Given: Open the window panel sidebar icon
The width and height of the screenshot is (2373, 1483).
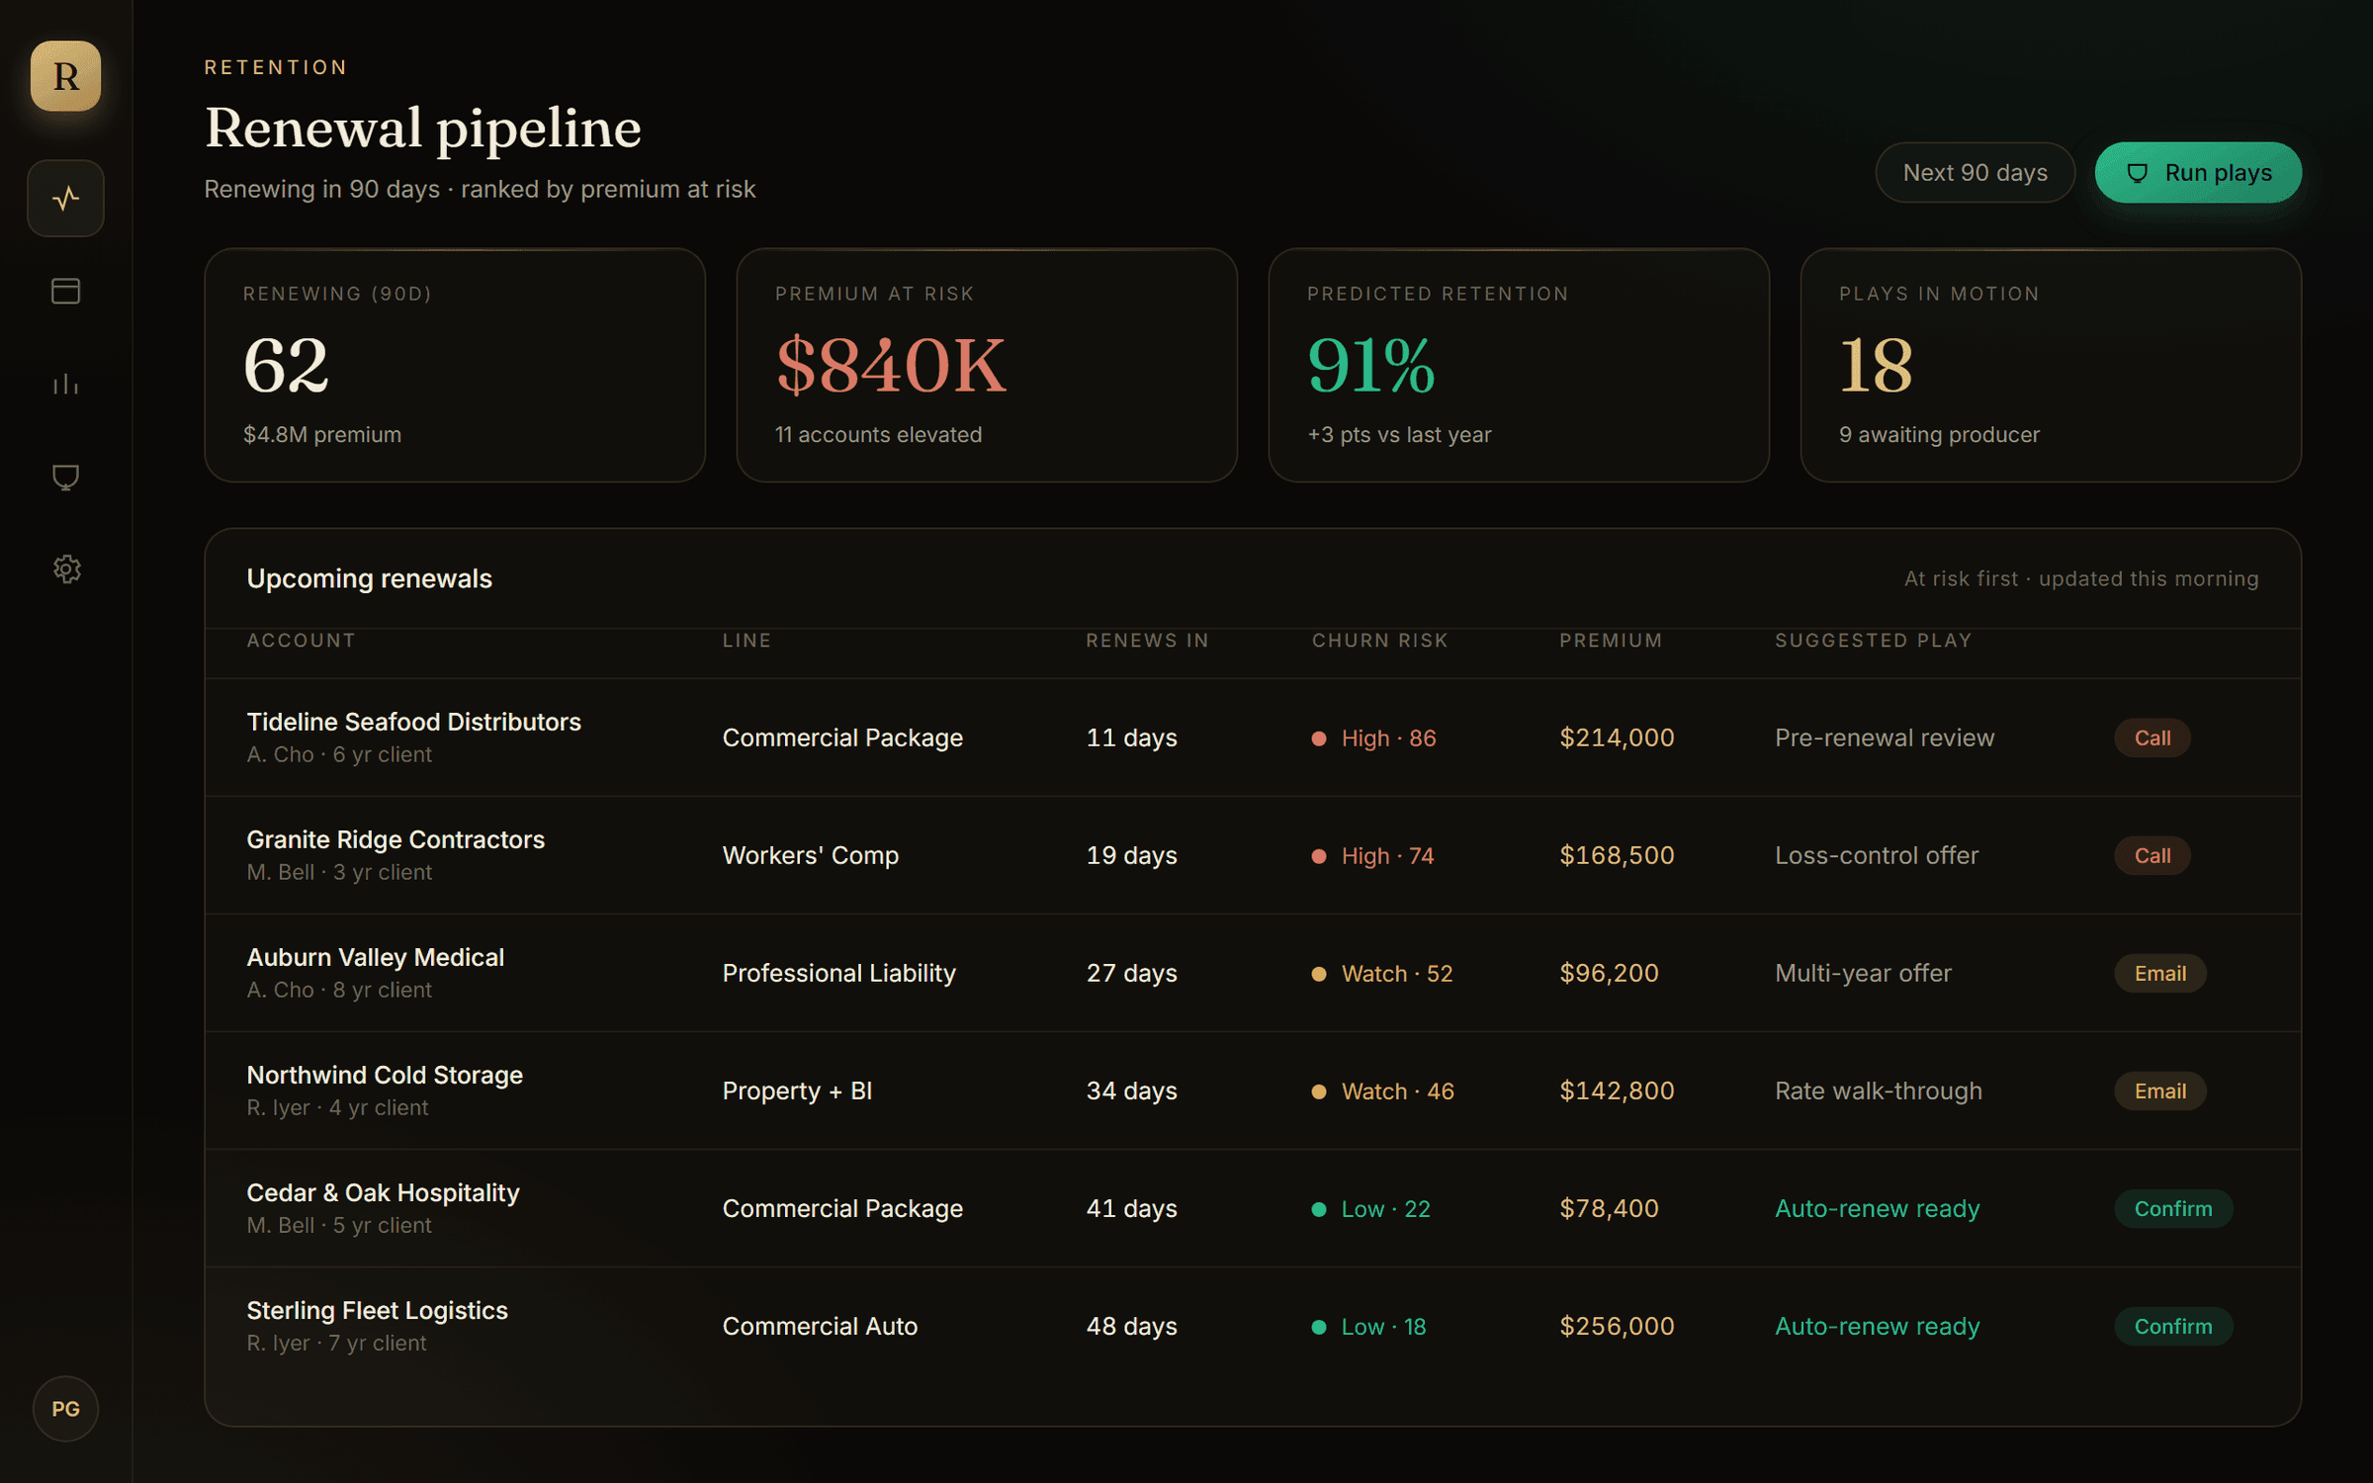Looking at the screenshot, I should 65,291.
